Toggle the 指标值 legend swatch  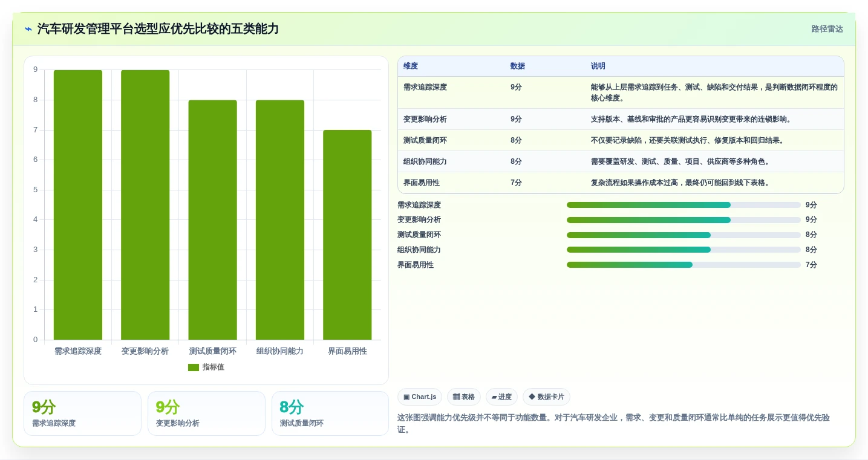click(x=194, y=368)
